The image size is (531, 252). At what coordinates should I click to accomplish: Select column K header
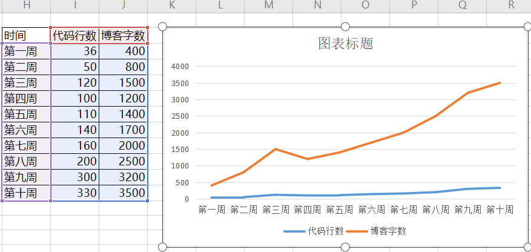click(x=172, y=6)
